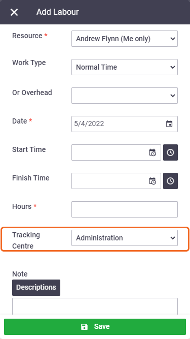The image size is (190, 339).
Task: Focus the Date text field
Action: (x=118, y=124)
